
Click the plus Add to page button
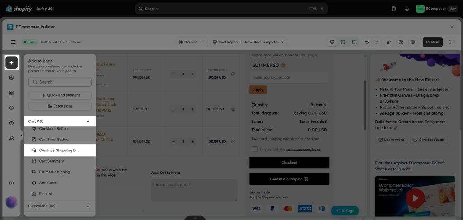click(11, 62)
